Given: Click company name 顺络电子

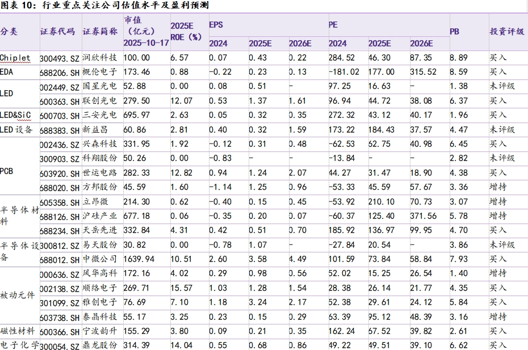Looking at the screenshot, I should (x=100, y=288).
